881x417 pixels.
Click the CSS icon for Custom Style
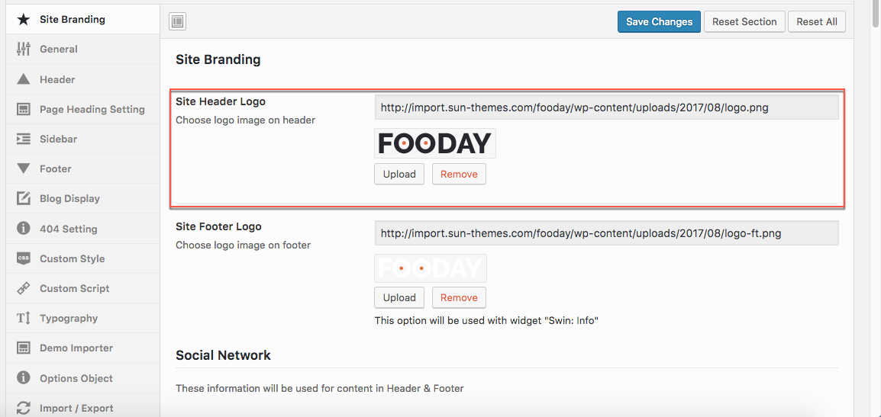[23, 258]
